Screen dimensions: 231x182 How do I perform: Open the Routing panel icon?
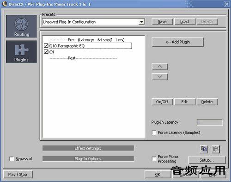(x=21, y=26)
